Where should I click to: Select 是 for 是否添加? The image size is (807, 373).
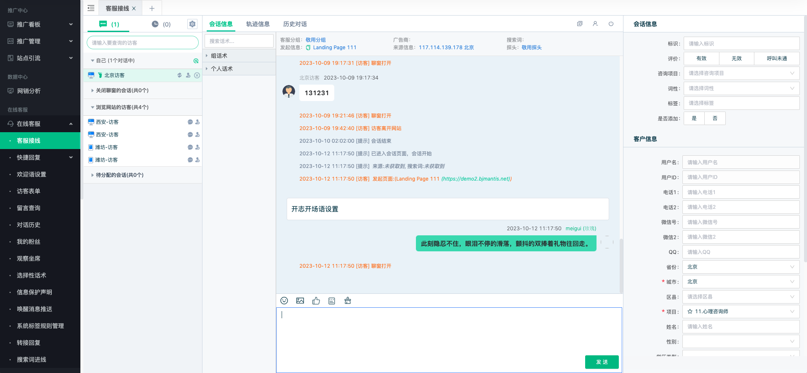pos(694,118)
